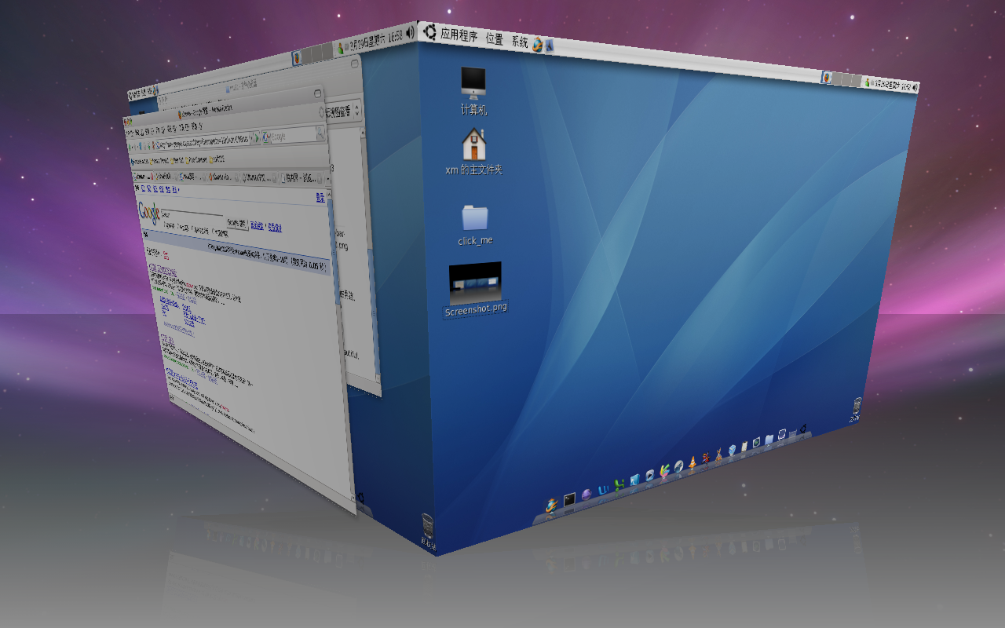The height and width of the screenshot is (628, 1005).
Task: Click the blue link at the Google page's top right
Action: (x=320, y=197)
